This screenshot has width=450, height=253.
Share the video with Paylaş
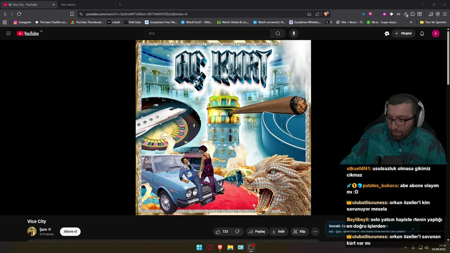[x=257, y=232]
